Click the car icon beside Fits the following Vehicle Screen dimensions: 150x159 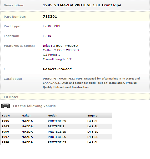(6, 106)
